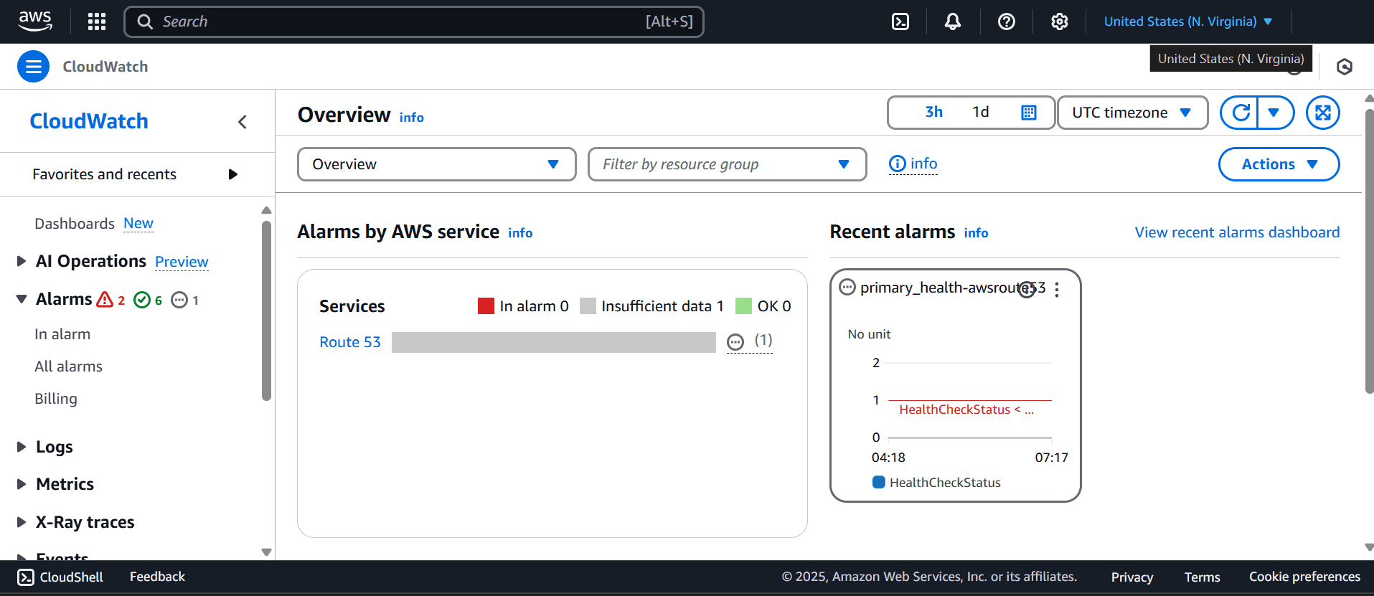Click the info link next to Overview heading
Screen dimensions: 1374x596
412,118
